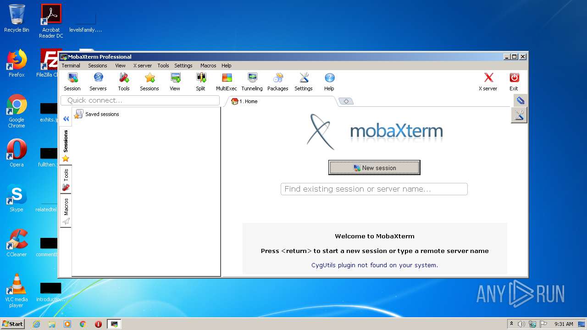This screenshot has height=330, width=587.
Task: Open the Servers toolbar icon
Action: (x=98, y=82)
